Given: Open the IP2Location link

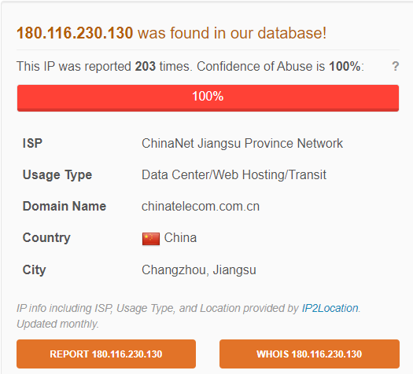Looking at the screenshot, I should click(x=330, y=308).
